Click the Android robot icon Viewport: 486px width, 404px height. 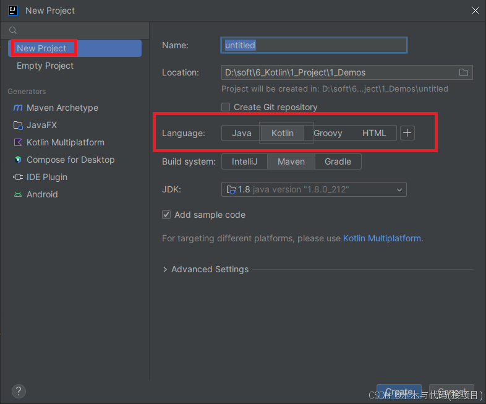(x=18, y=194)
